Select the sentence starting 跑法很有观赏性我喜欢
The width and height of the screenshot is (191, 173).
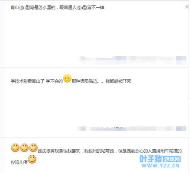[x=110, y=151]
